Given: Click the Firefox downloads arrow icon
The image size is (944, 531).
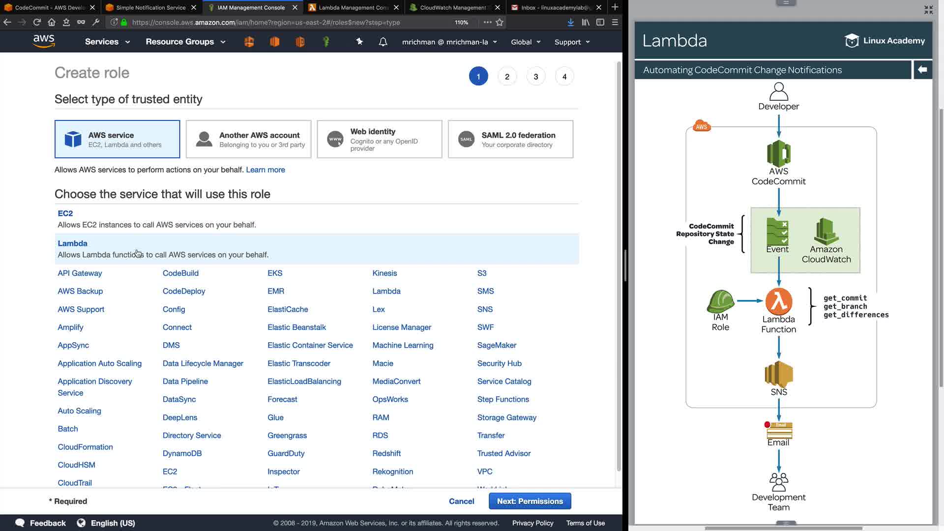Looking at the screenshot, I should coord(570,22).
